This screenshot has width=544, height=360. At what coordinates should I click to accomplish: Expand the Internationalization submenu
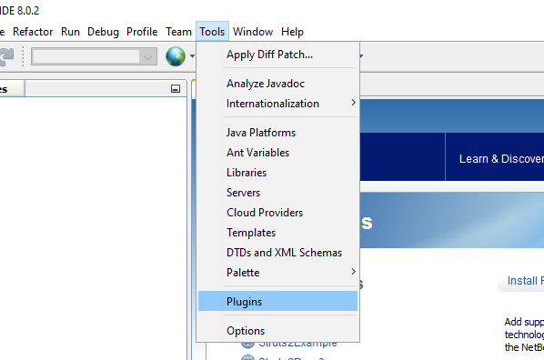point(277,104)
